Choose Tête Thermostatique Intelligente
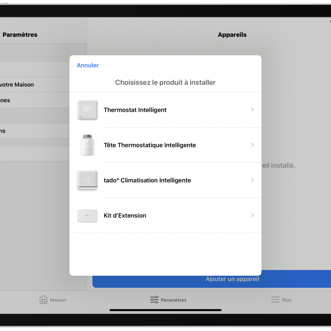Image resolution: width=331 pixels, height=331 pixels. tap(165, 145)
